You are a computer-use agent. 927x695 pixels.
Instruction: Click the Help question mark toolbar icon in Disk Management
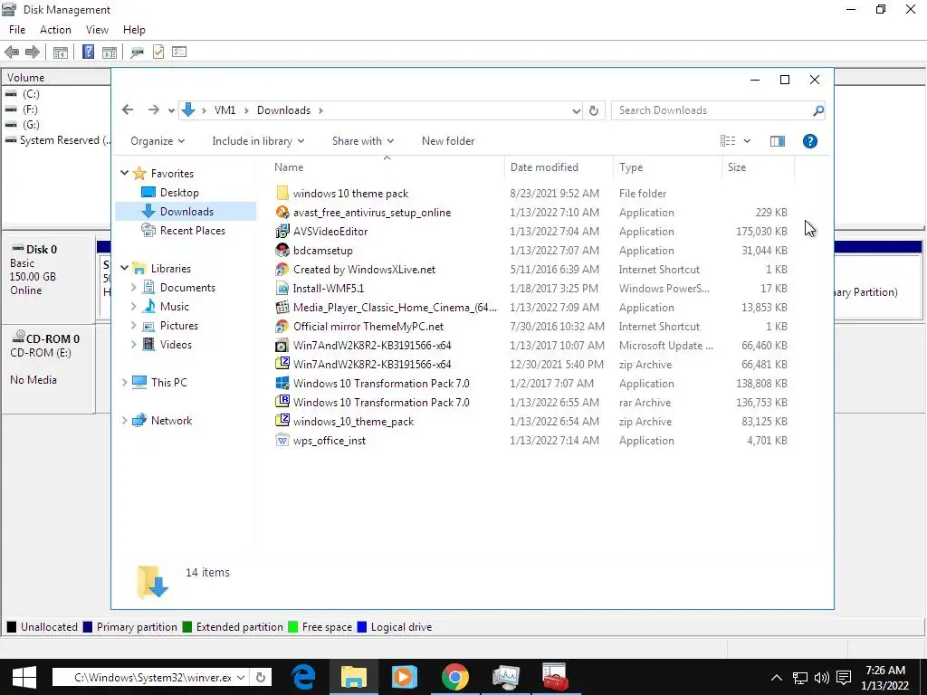pyautogui.click(x=88, y=52)
